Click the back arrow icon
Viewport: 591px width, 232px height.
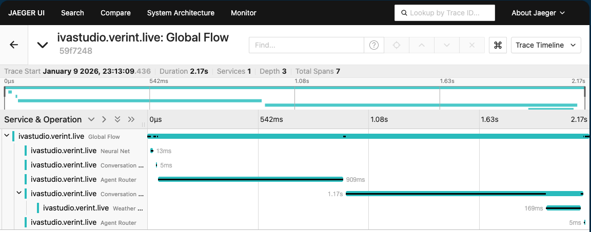(14, 45)
